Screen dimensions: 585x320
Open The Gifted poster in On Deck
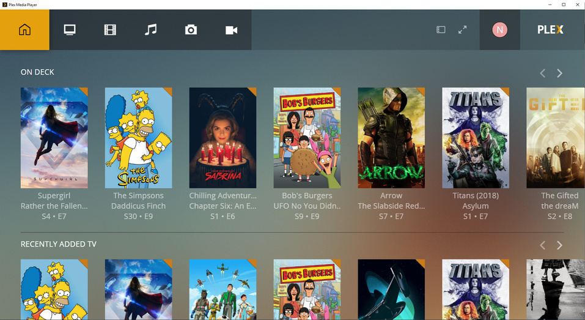tap(556, 138)
